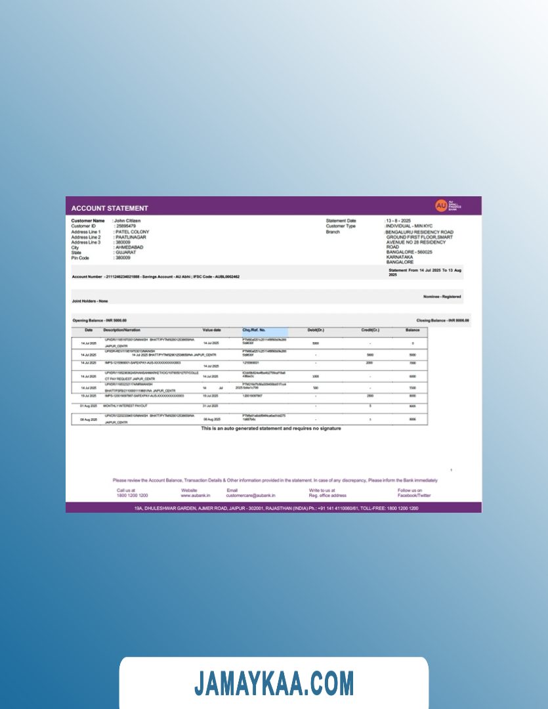Select the Statement Date value 13 - 8 - 2025
Screen dimensions: 548x709
398,221
